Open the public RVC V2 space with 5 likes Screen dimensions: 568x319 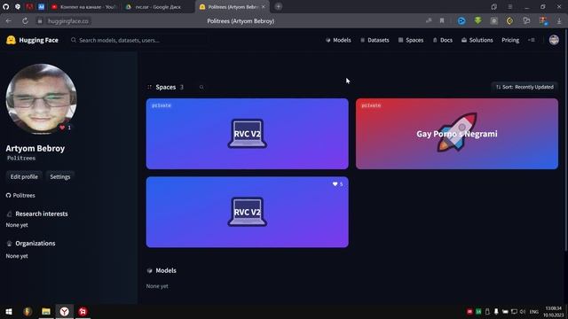(247, 213)
